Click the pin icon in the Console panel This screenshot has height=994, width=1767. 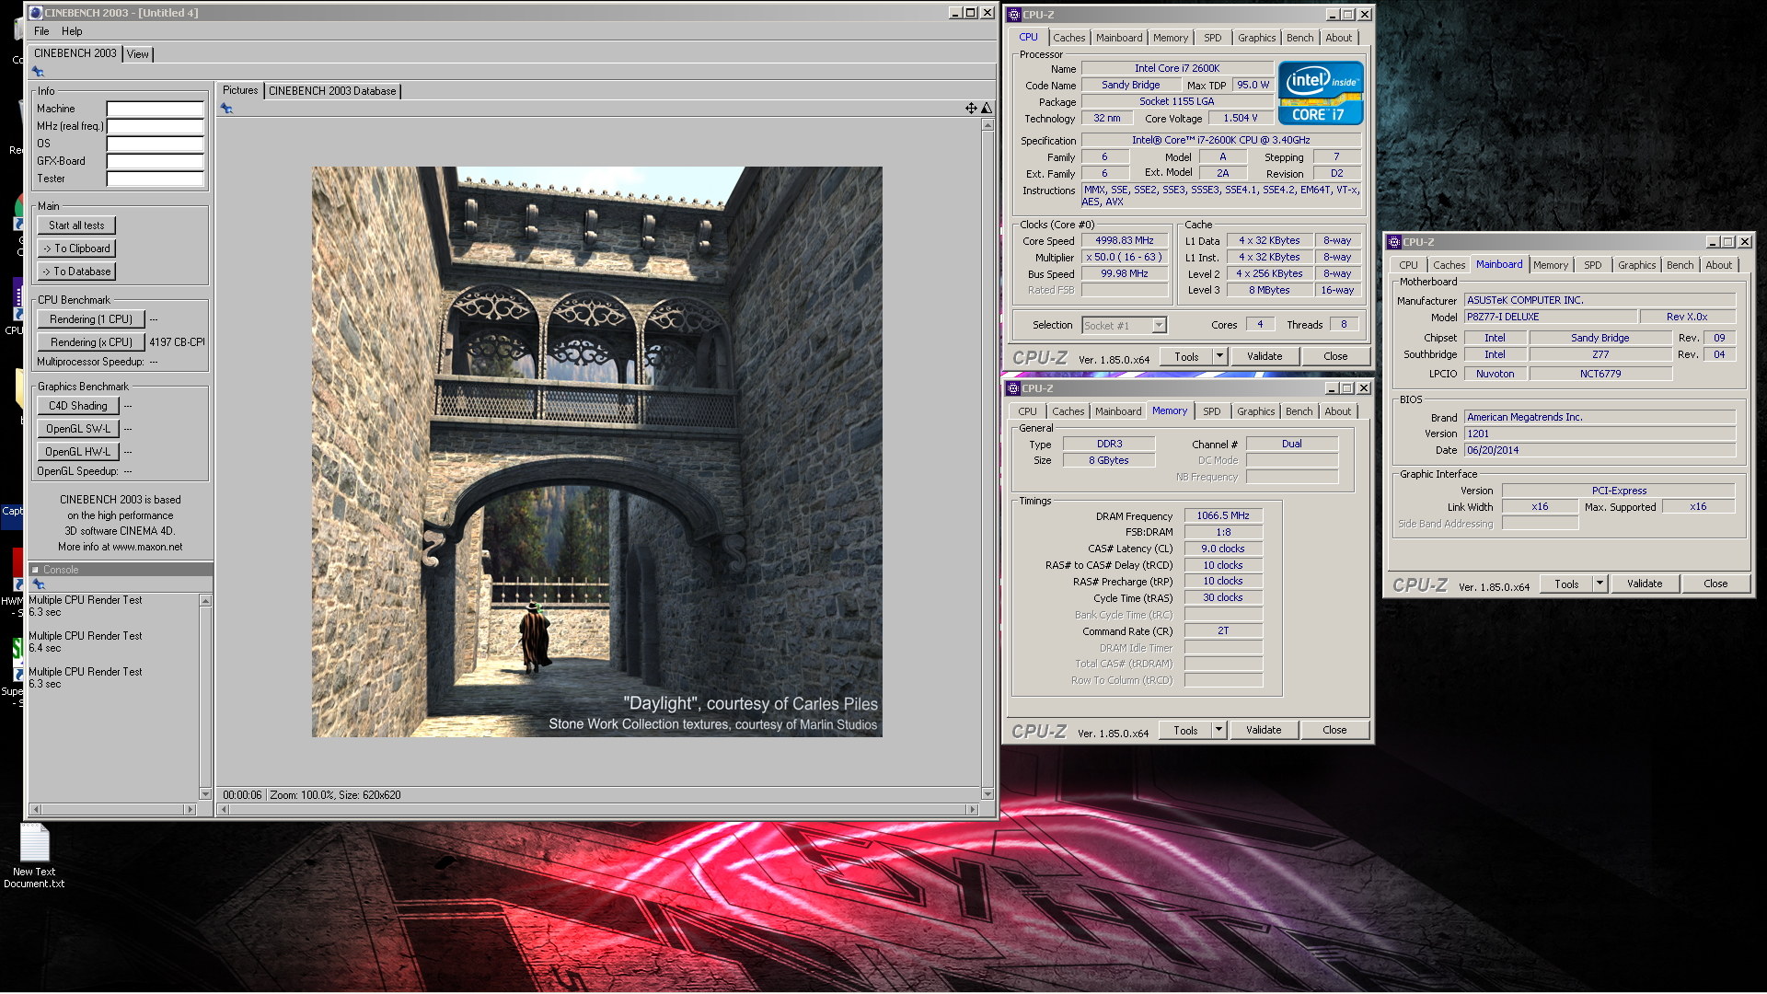[x=39, y=584]
